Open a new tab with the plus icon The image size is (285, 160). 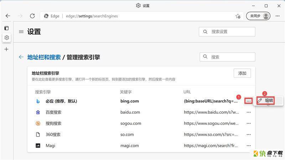[6, 49]
